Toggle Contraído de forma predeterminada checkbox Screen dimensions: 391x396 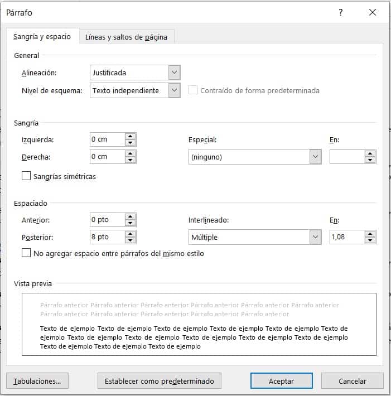193,90
